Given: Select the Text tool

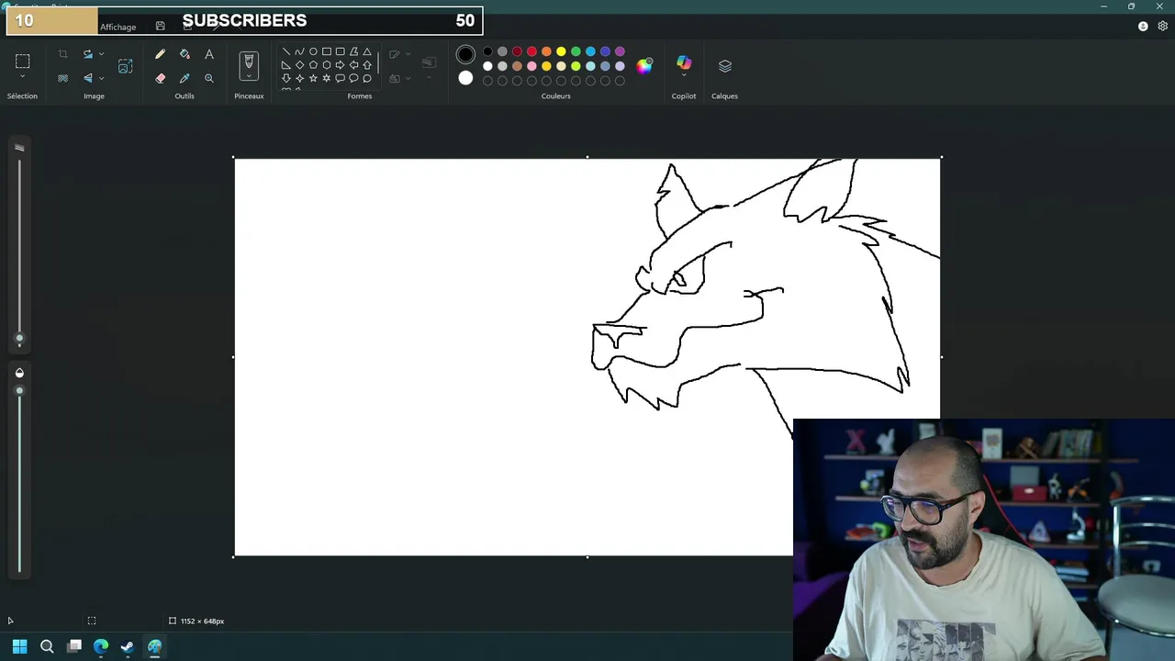Looking at the screenshot, I should [x=209, y=54].
